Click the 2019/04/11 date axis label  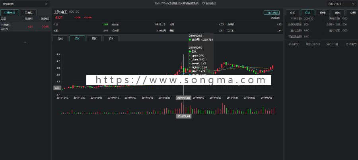tap(232, 98)
